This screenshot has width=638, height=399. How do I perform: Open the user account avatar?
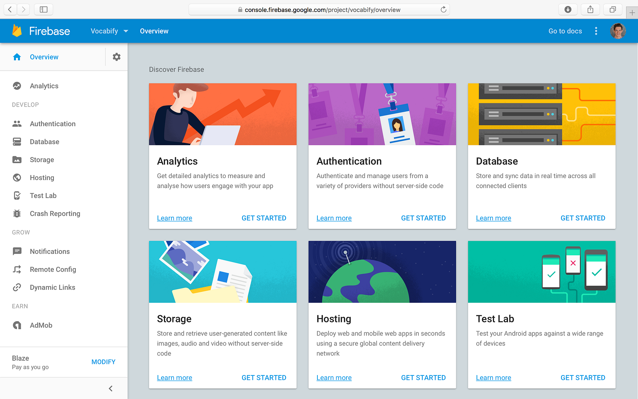[618, 31]
